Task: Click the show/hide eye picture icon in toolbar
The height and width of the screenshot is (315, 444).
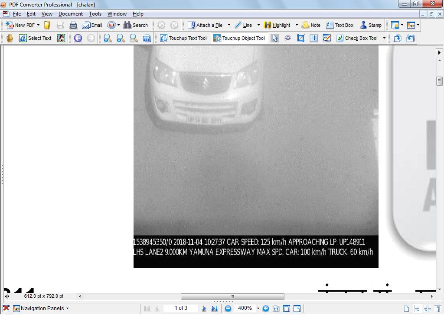Action: click(x=411, y=25)
